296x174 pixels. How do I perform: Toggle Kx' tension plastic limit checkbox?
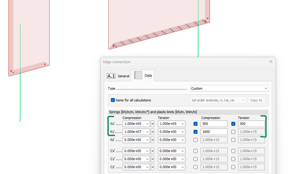[x=233, y=124]
